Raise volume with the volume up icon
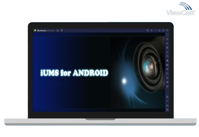The width and height of the screenshot is (199, 137). tap(167, 39)
